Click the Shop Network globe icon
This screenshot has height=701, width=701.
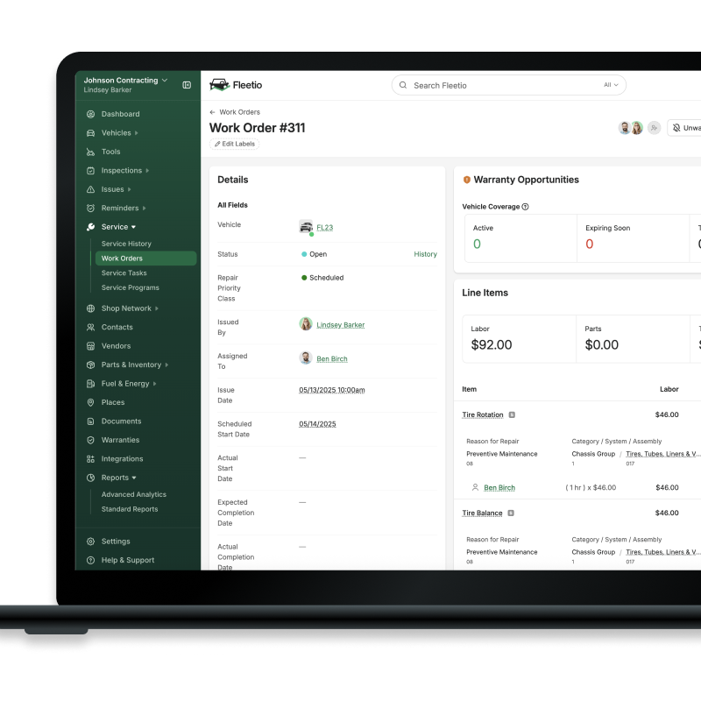[91, 308]
